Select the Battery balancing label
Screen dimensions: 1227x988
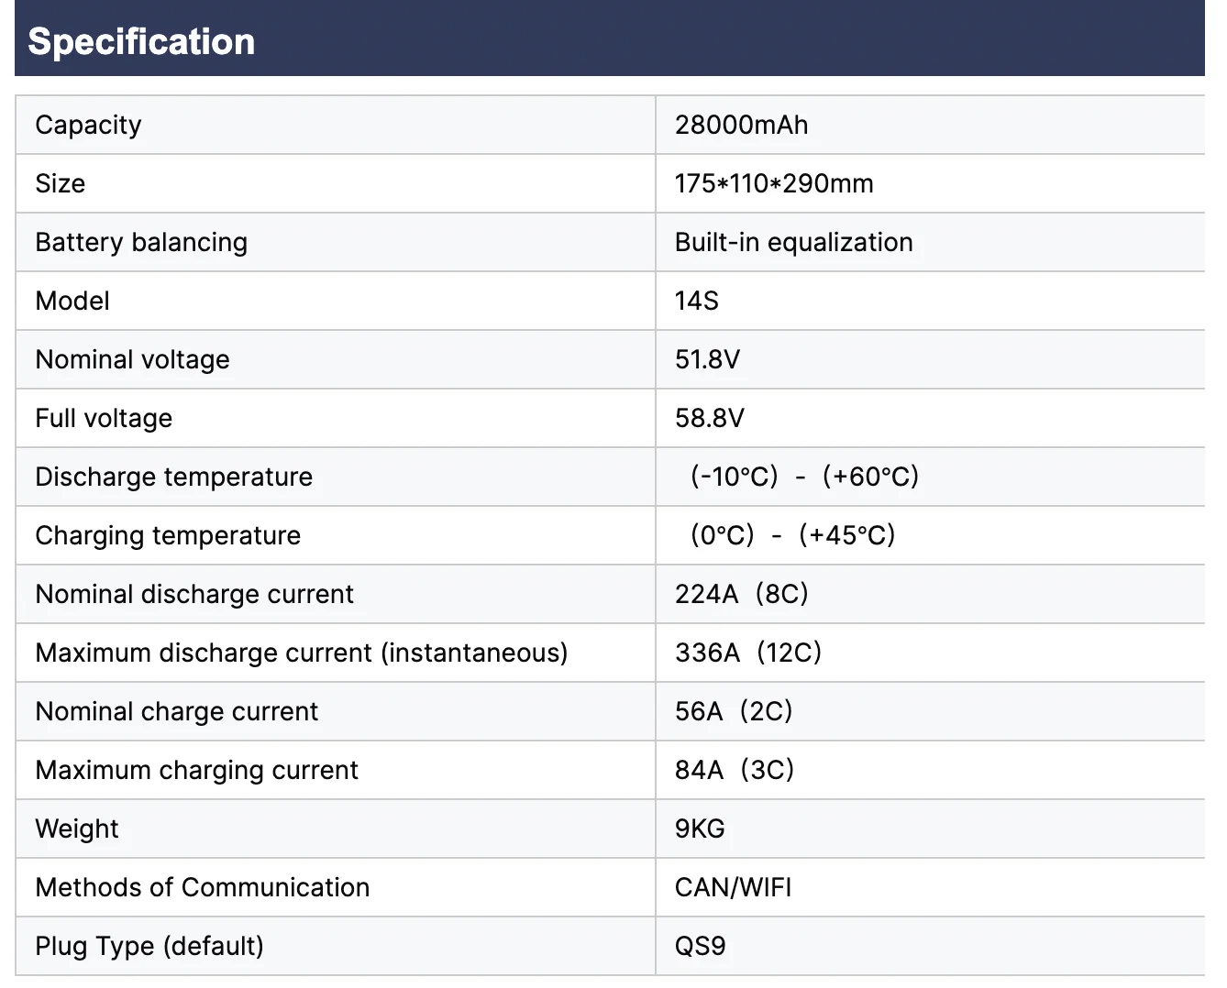pos(141,242)
